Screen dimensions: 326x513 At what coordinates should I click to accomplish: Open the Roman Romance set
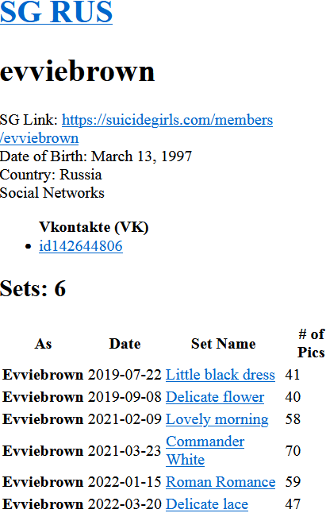[x=221, y=482]
